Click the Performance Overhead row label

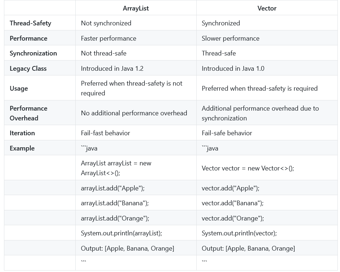28,113
